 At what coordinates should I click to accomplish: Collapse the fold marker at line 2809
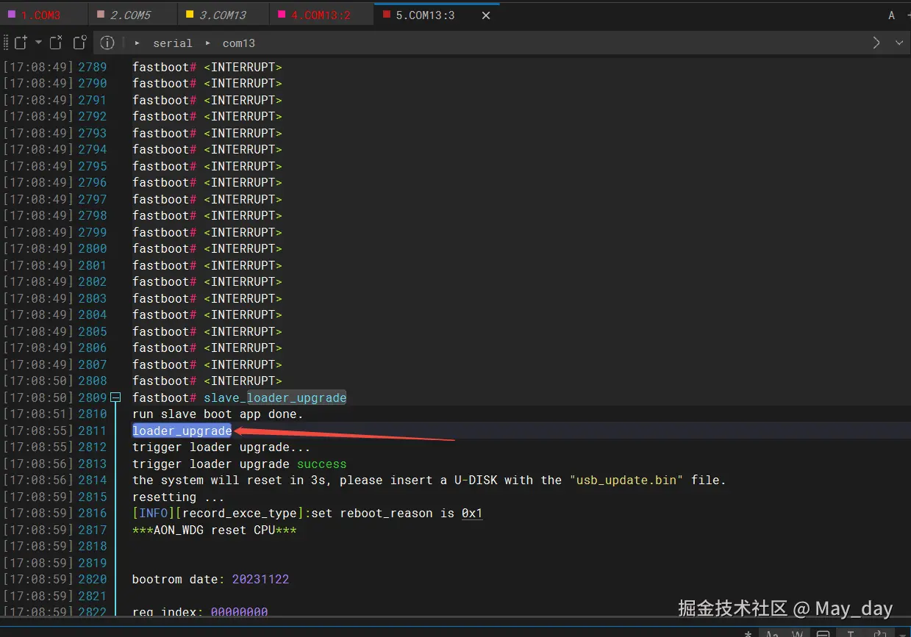[x=115, y=397]
